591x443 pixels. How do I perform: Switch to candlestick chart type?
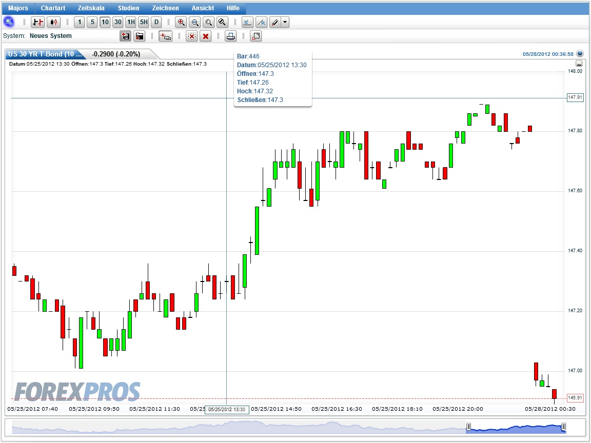pos(54,22)
